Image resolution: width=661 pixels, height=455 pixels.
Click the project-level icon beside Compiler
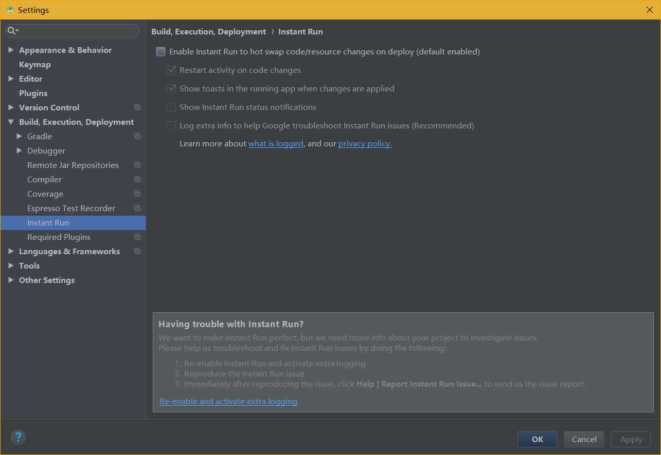pyautogui.click(x=137, y=179)
